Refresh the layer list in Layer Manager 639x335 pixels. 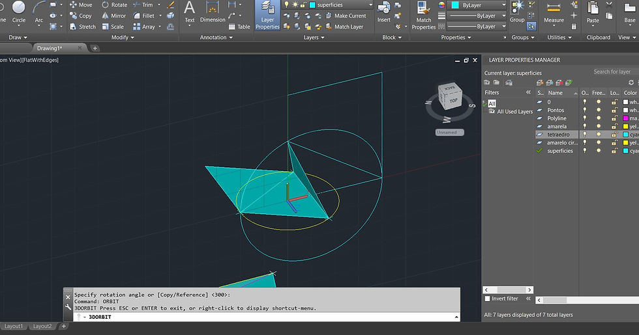631,83
